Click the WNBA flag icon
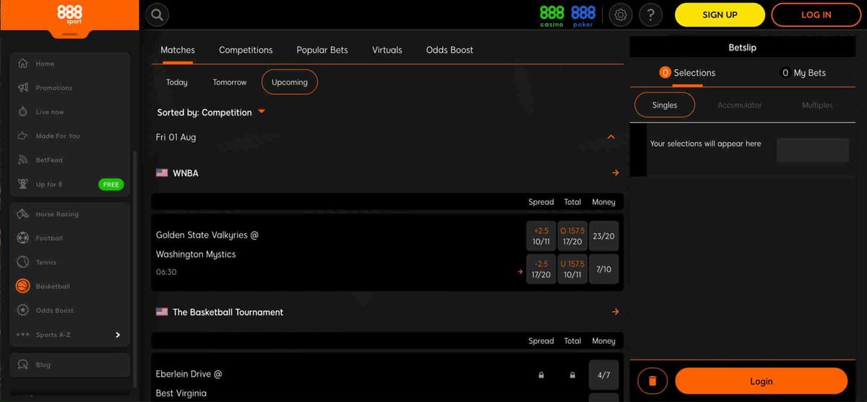The width and height of the screenshot is (867, 402). pos(162,173)
